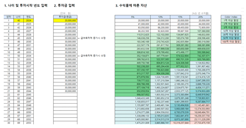Click the 30,000,000 investment cell in the 2029 row
This screenshot has height=128, width=246.
coord(65,38)
